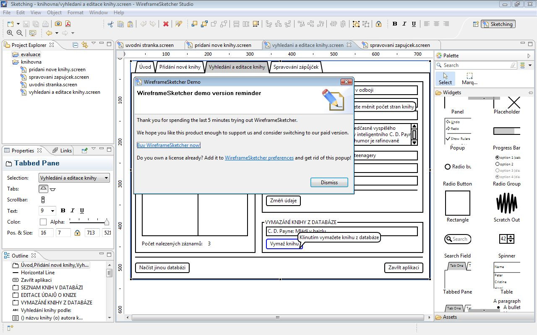Click the X position field showing 16

pyautogui.click(x=46, y=233)
